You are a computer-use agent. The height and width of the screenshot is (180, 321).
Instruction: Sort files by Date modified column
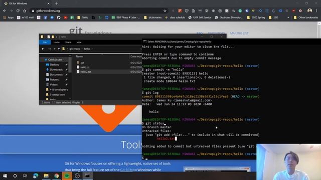tap(136, 56)
